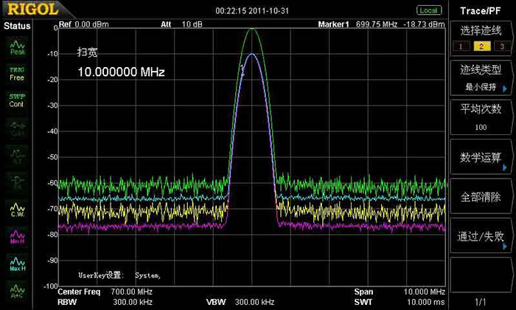516x310 pixels.
Task: Select trace number 3
Action: click(x=501, y=46)
